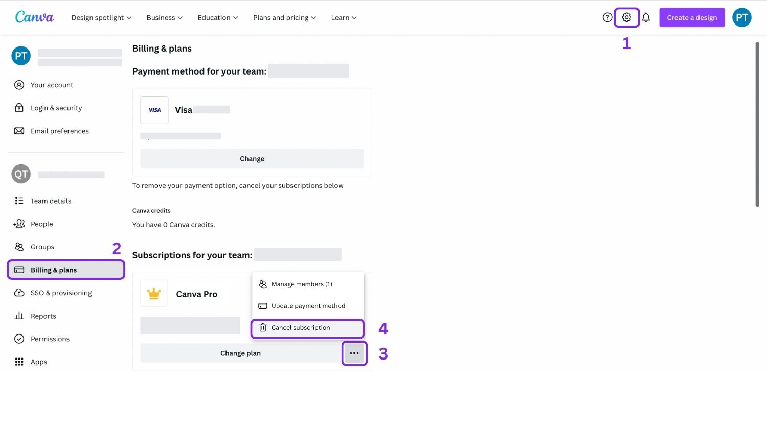Open Reports section
This screenshot has width=767, height=431.
(x=66, y=316)
